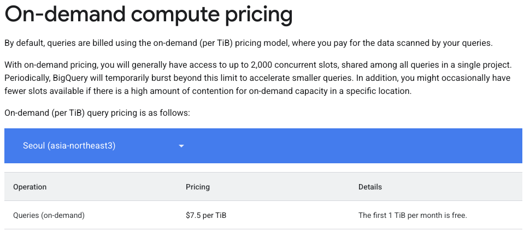Click the first 1 TiB free details cell
530x237 pixels.
[x=413, y=215]
